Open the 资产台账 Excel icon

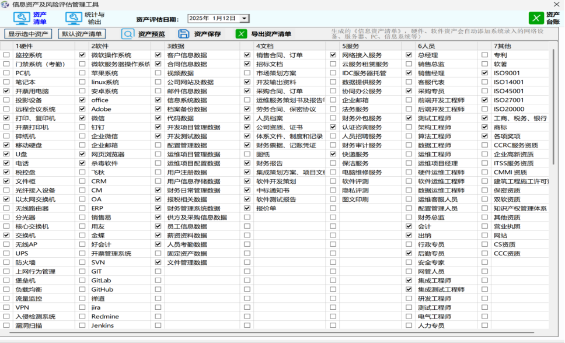(536, 18)
